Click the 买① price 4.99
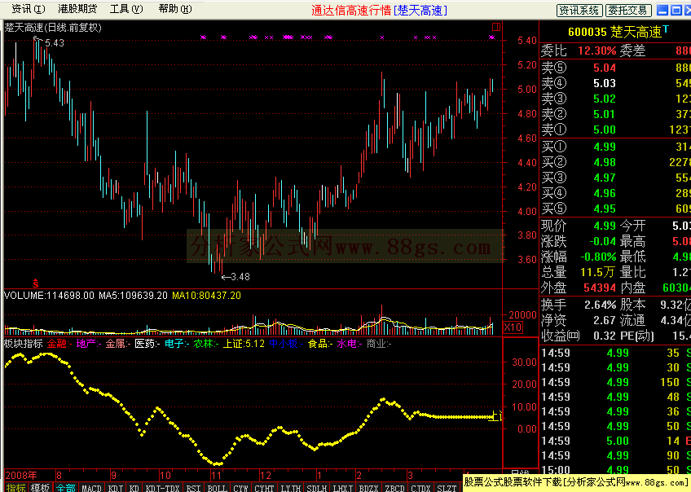The height and width of the screenshot is (492, 691). pyautogui.click(x=604, y=147)
